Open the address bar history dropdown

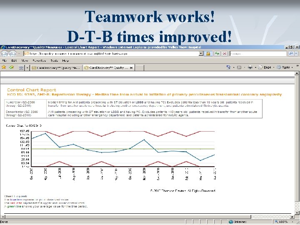(x=201, y=54)
